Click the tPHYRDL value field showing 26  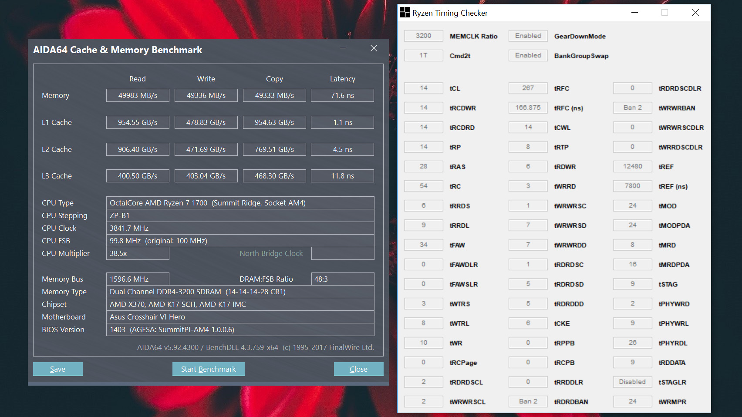point(633,343)
